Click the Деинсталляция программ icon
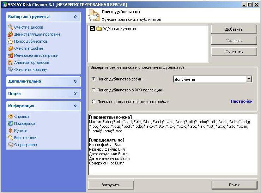The width and height of the screenshot is (261, 193). pos(11,34)
